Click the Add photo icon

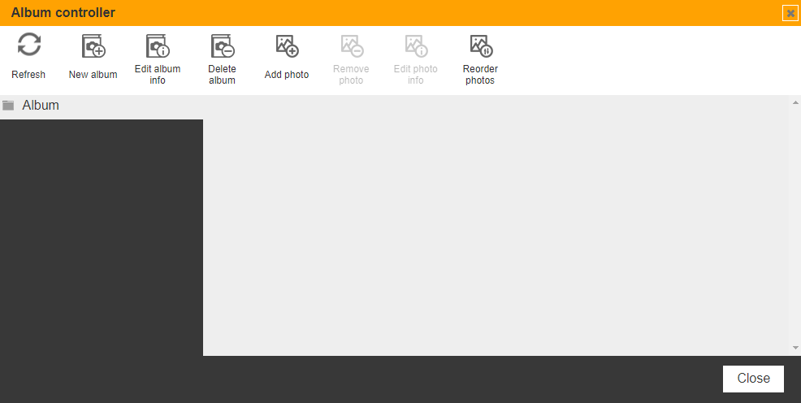287,46
